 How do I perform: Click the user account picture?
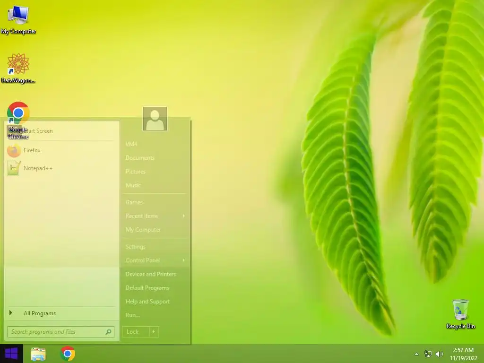pos(155,119)
